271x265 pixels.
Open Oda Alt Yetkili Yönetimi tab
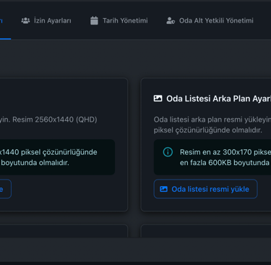(210, 21)
